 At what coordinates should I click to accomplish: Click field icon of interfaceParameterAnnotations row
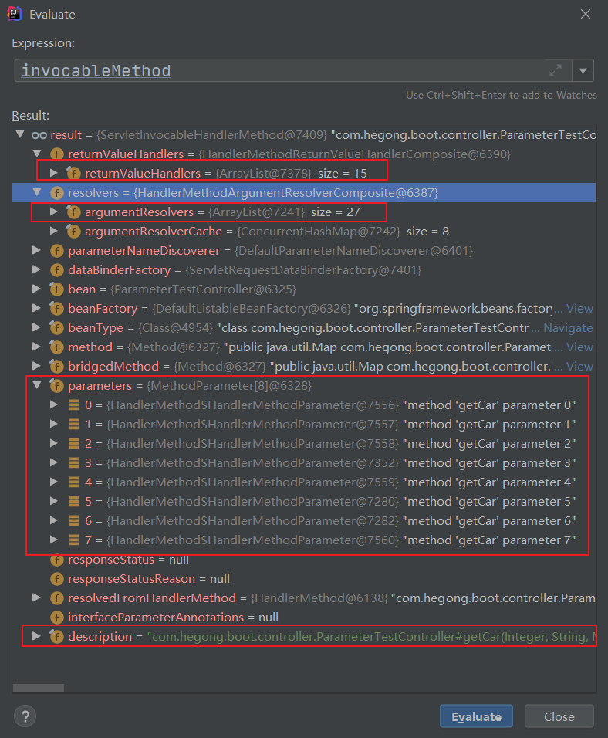(x=57, y=617)
